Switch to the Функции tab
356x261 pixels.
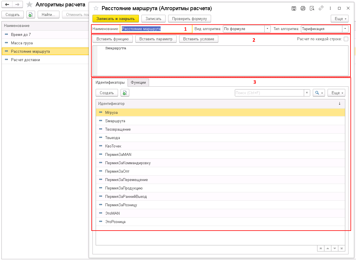coord(138,83)
